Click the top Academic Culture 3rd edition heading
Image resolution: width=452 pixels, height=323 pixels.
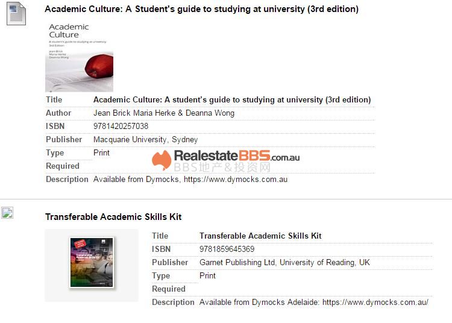coord(201,9)
